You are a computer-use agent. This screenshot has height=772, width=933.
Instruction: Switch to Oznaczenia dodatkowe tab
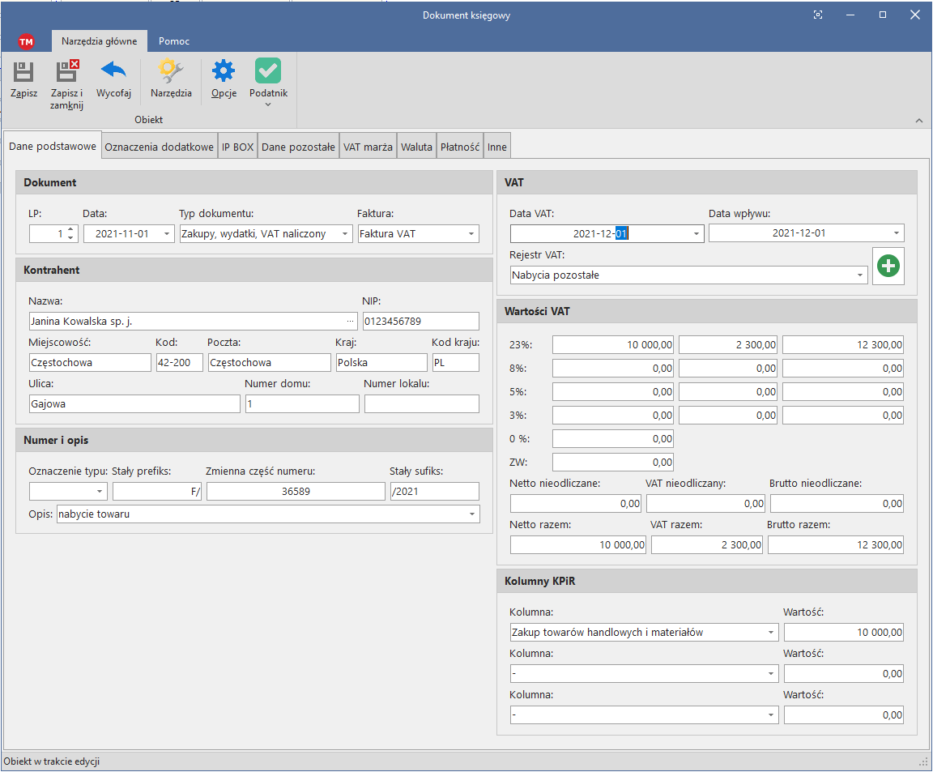[160, 147]
